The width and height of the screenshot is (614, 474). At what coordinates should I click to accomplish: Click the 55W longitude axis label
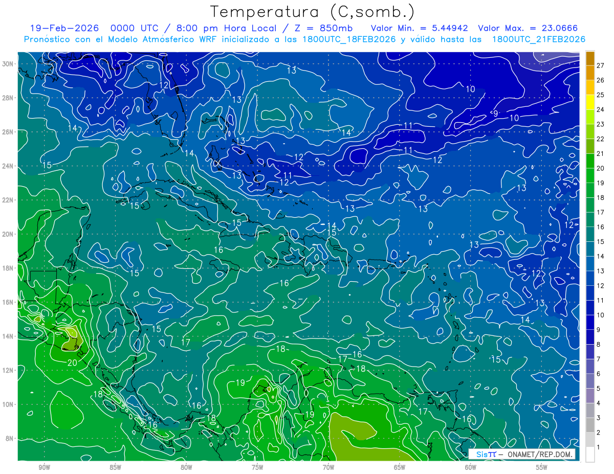tap(542, 468)
